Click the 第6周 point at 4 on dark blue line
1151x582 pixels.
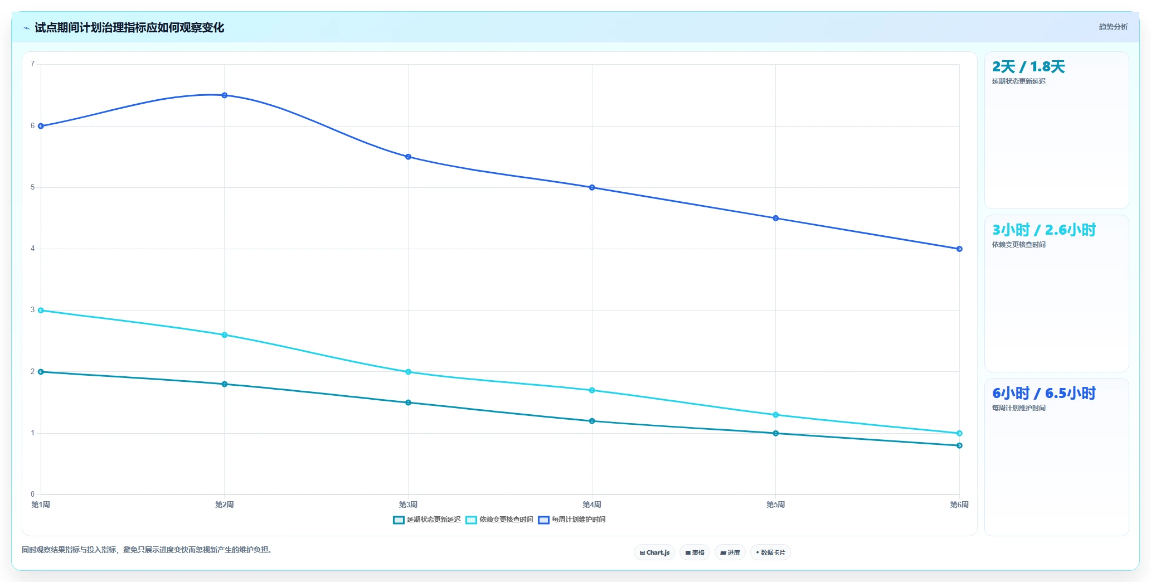(959, 249)
